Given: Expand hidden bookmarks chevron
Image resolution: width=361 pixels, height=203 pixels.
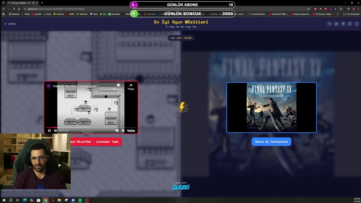Looking at the screenshot, I should [x=338, y=14].
